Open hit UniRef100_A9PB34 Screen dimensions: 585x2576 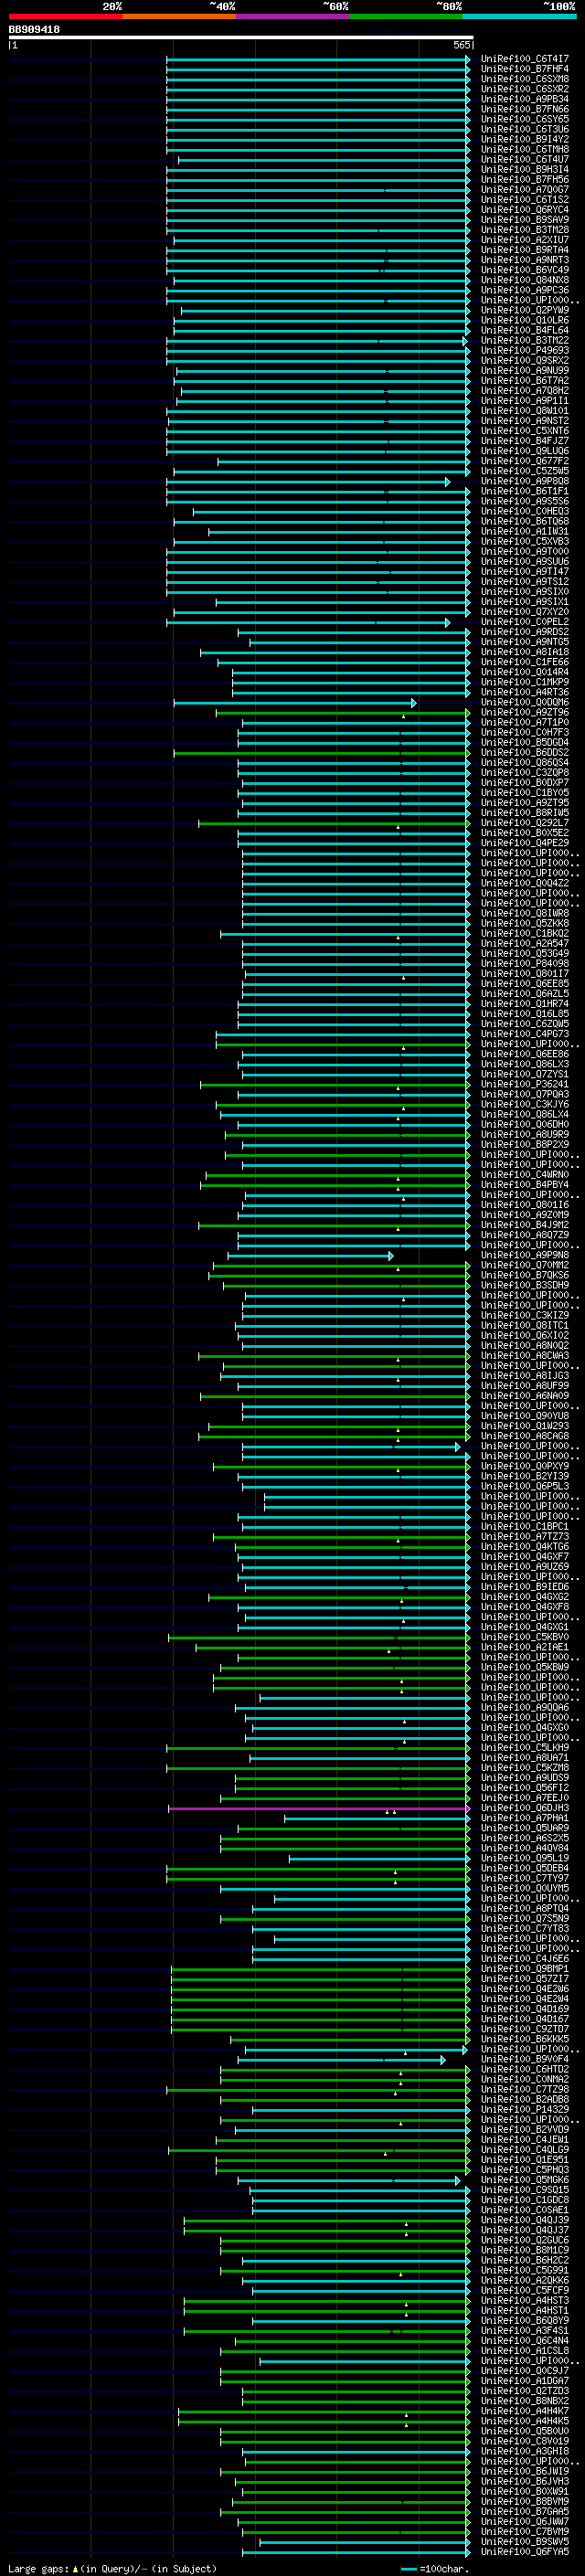[x=525, y=99]
